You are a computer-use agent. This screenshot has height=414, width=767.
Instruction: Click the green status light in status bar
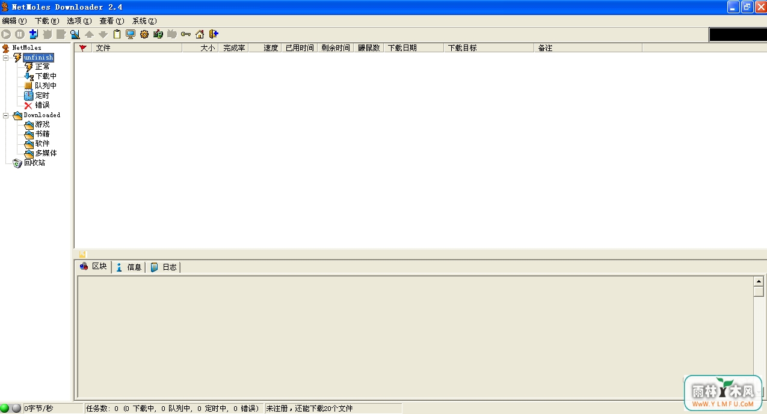[x=5, y=409]
